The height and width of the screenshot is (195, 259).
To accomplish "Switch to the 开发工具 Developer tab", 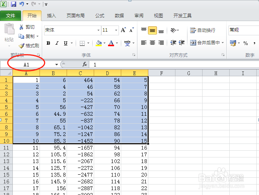I will click(182, 16).
